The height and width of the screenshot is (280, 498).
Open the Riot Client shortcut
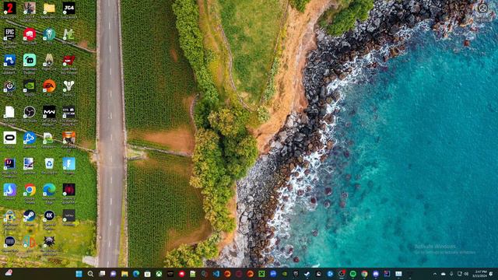(x=30, y=34)
